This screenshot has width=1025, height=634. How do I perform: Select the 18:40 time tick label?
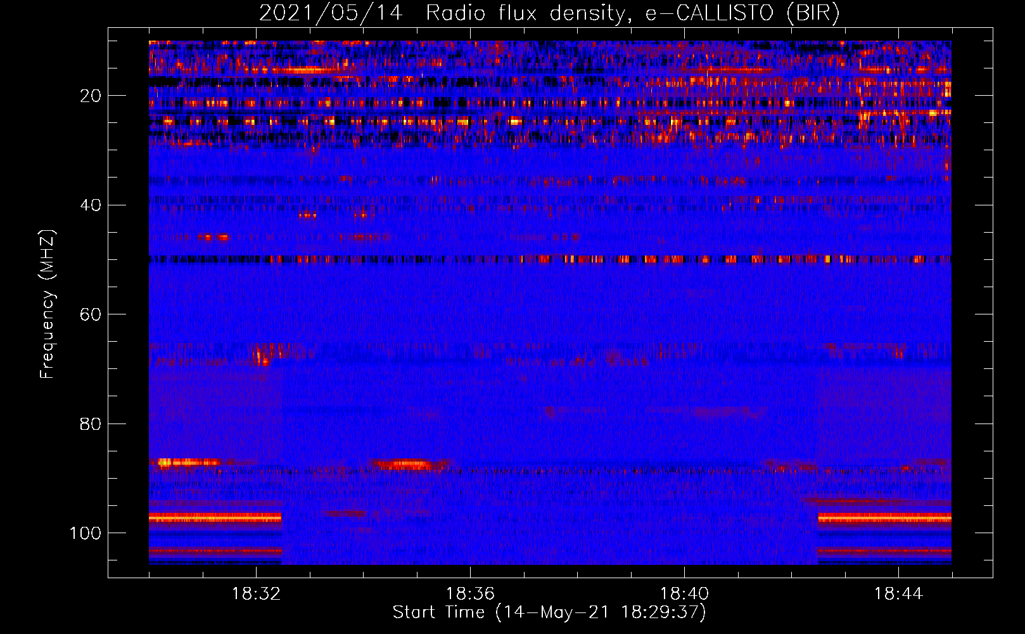tap(684, 594)
